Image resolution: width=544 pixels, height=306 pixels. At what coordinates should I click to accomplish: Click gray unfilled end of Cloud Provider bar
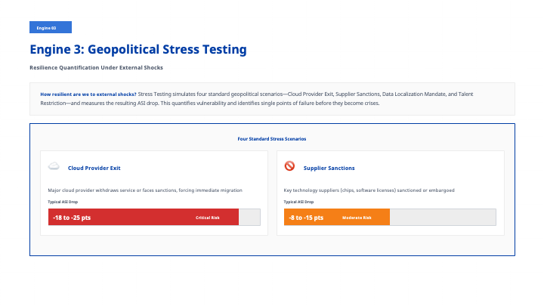(x=249, y=218)
